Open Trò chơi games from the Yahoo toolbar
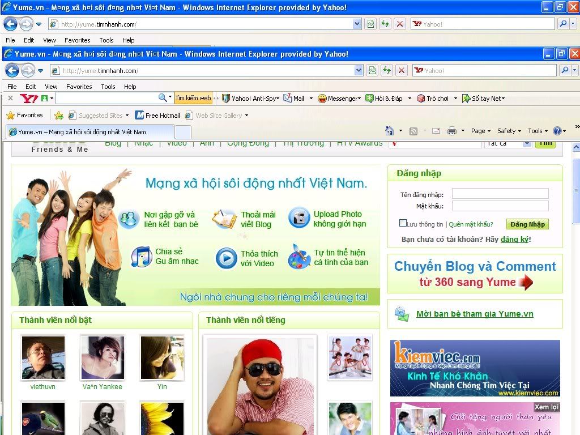 [433, 99]
